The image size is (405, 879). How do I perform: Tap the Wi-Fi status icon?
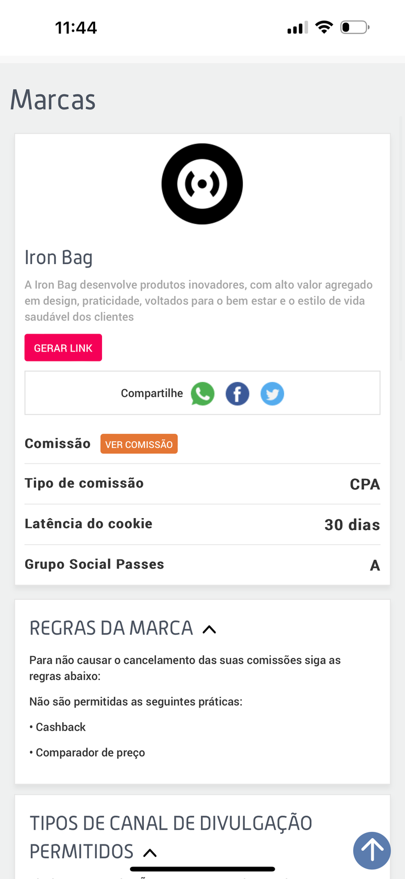pos(324,27)
